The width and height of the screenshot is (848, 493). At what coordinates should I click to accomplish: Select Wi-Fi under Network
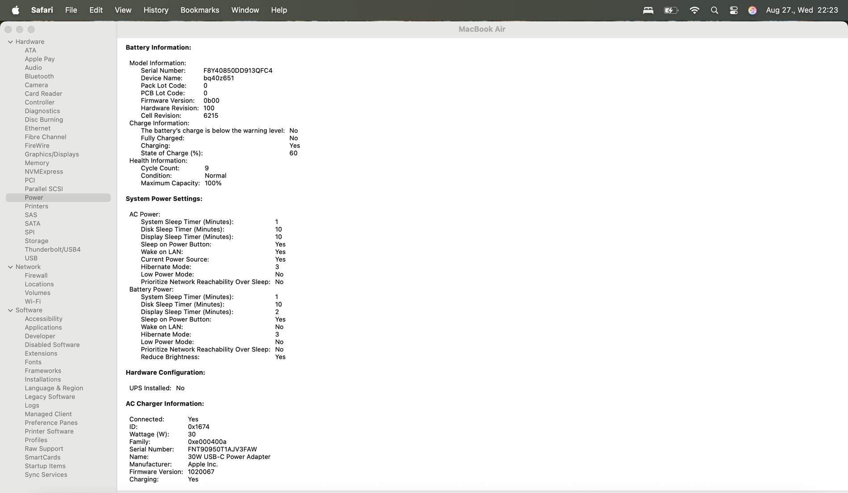point(33,301)
